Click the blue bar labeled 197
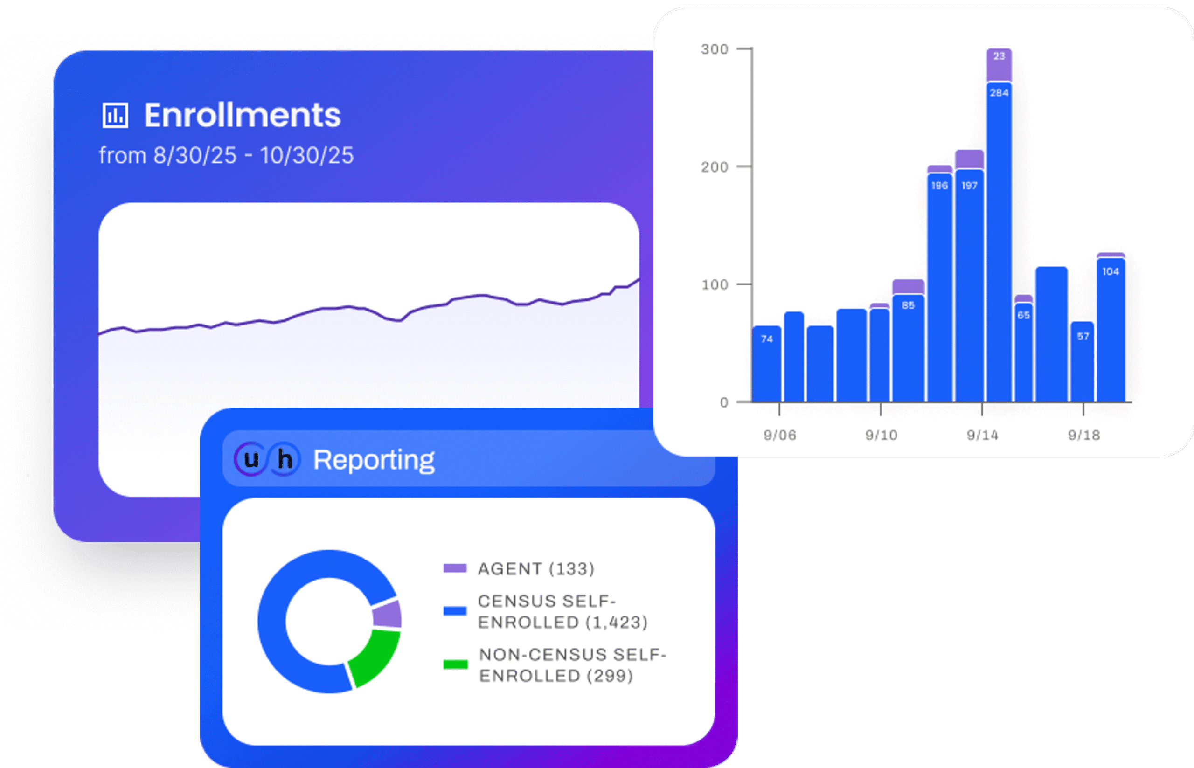This screenshot has height=768, width=1194. tap(969, 286)
